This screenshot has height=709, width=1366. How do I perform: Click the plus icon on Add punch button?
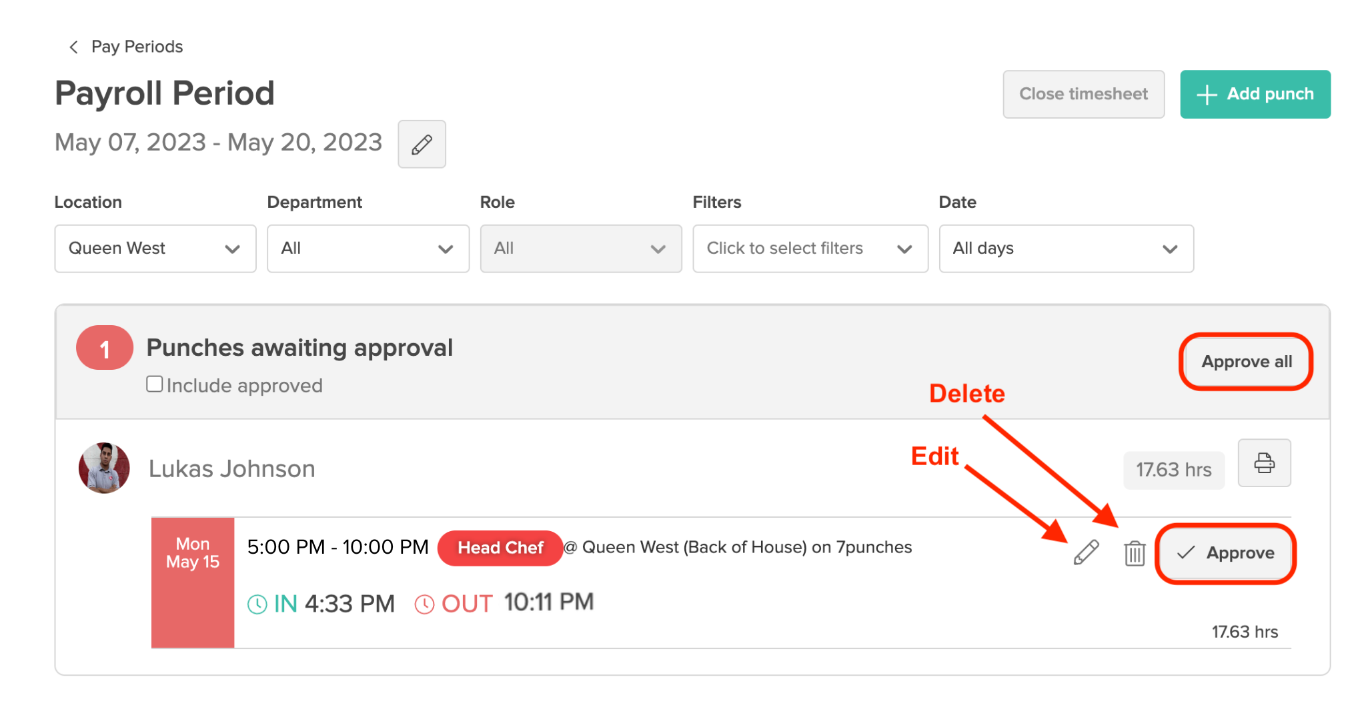point(1207,94)
